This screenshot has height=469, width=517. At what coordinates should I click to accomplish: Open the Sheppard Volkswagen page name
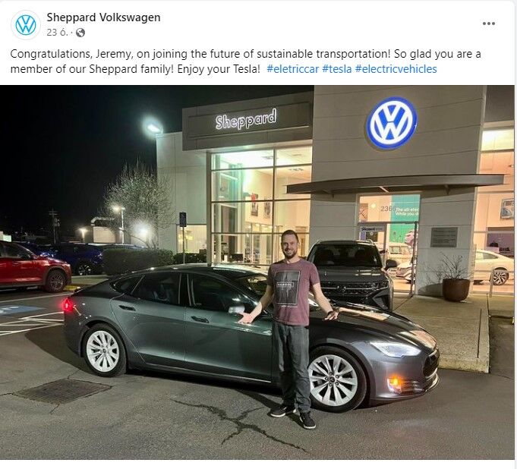click(x=103, y=17)
